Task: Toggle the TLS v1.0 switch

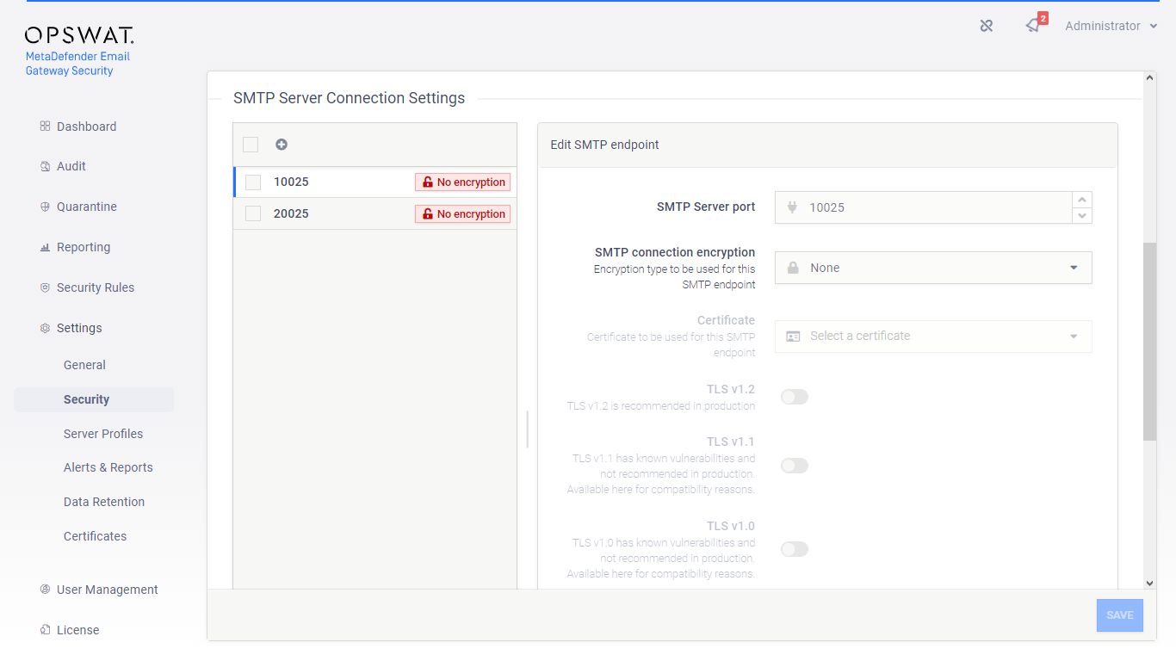Action: click(795, 549)
